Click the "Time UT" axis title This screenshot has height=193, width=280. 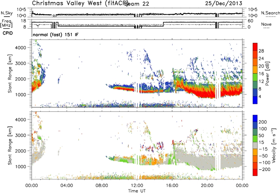click(137, 191)
